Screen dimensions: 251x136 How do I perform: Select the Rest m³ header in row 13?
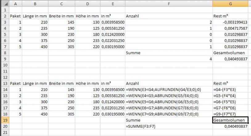coord(230,83)
